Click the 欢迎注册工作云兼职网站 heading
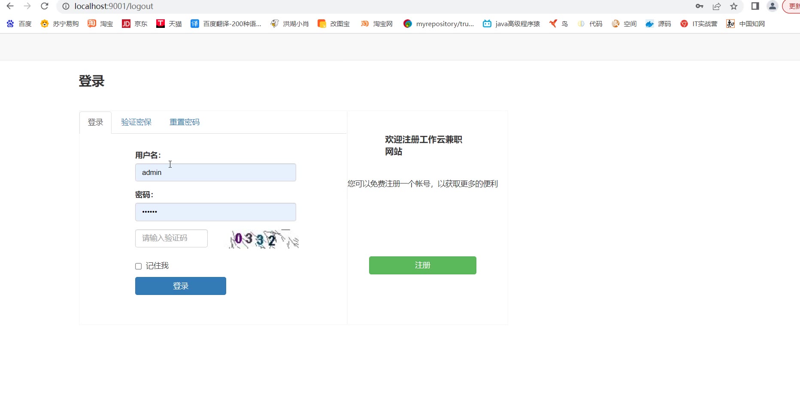The image size is (800, 403). point(424,145)
